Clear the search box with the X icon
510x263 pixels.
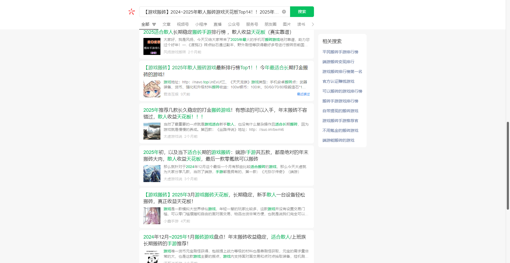click(284, 12)
